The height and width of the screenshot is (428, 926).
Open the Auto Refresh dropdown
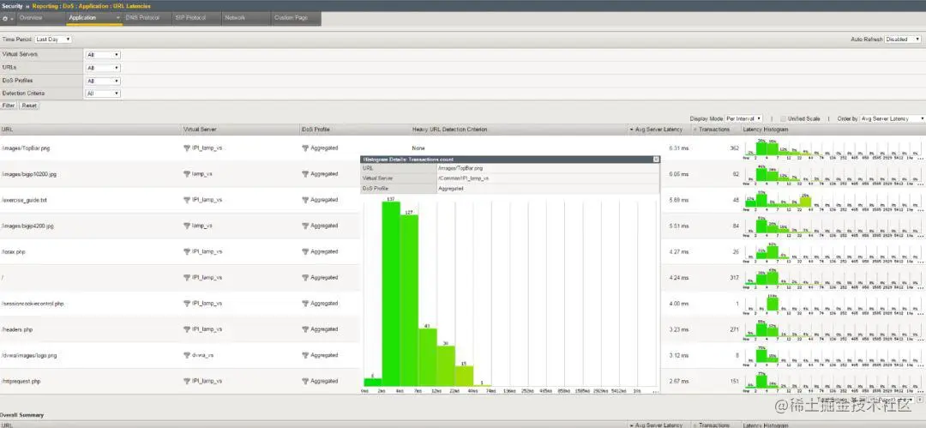tap(902, 39)
